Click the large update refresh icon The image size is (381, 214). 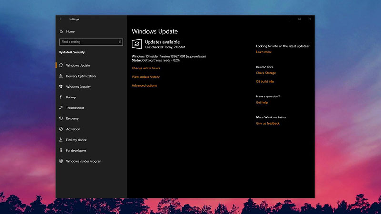click(x=137, y=44)
